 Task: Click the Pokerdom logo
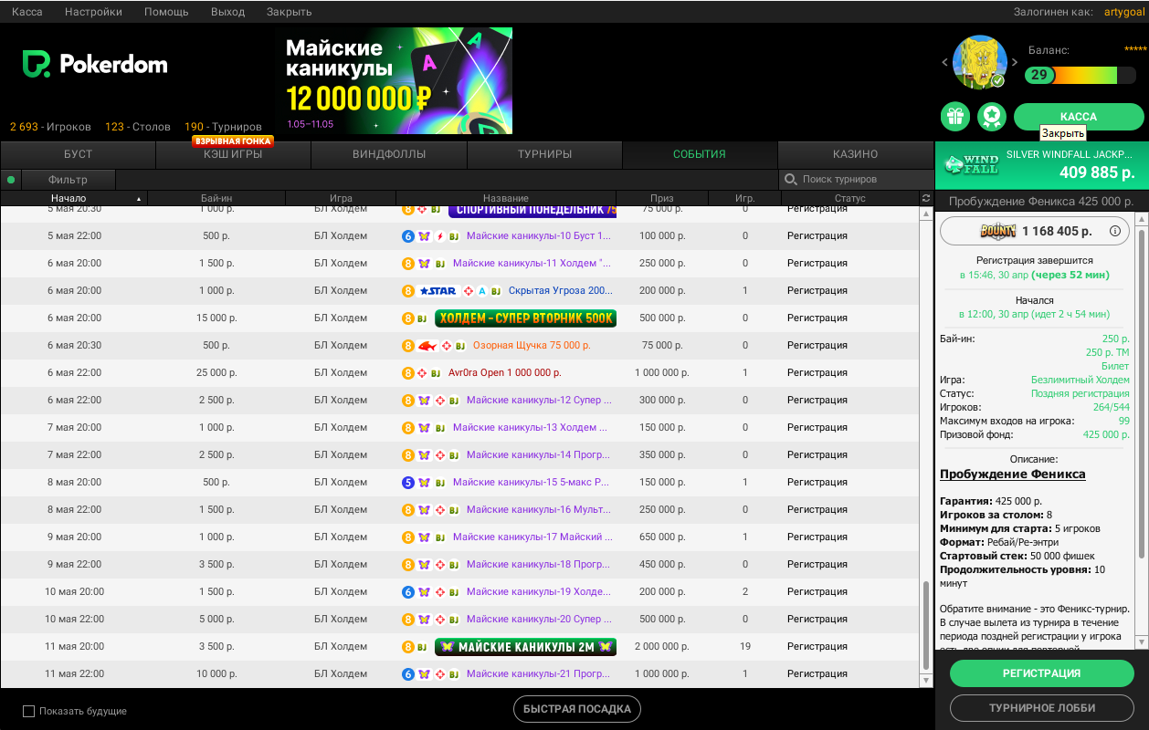pyautogui.click(x=95, y=64)
